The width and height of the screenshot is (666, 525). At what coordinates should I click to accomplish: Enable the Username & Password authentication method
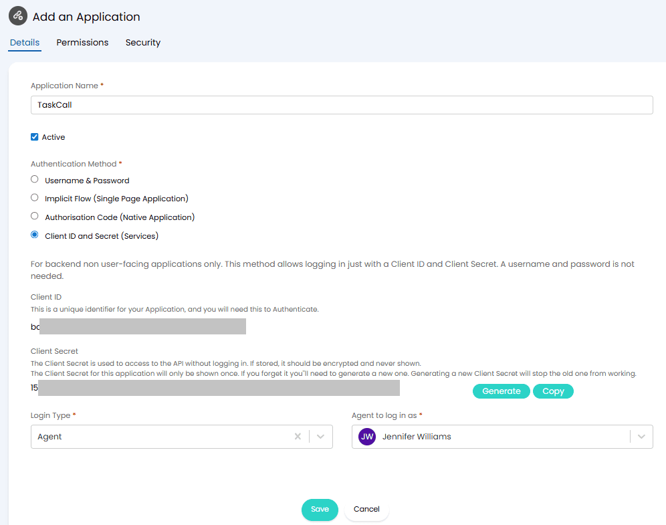click(x=34, y=179)
